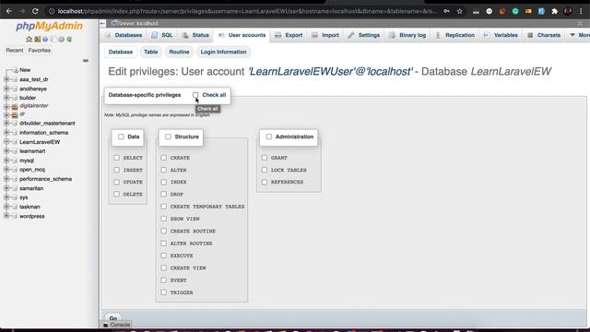Expand the performance_schema database node
This screenshot has height=332, width=590.
tap(6, 179)
